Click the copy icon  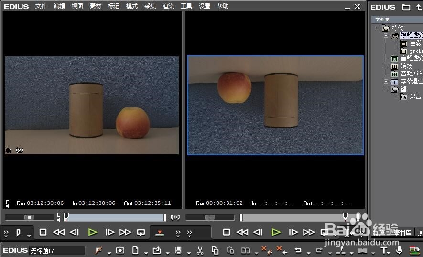(x=215, y=250)
